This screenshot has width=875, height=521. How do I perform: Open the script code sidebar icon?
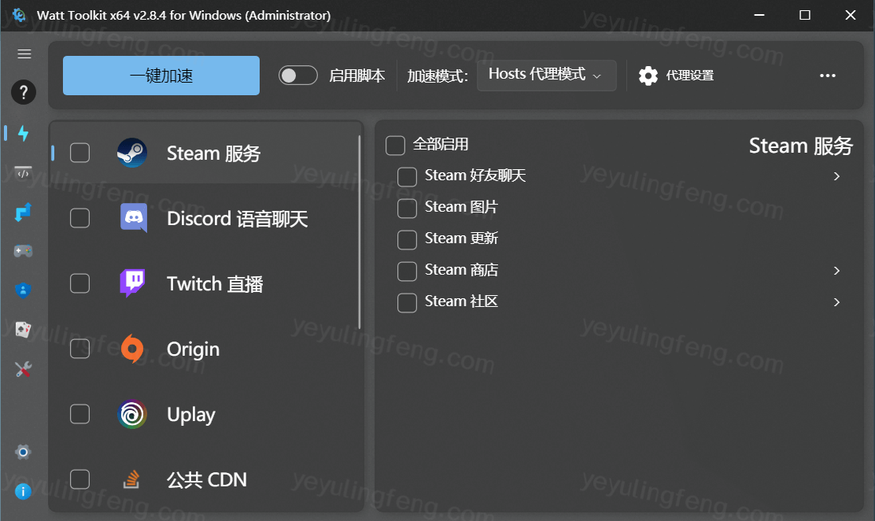coord(23,172)
